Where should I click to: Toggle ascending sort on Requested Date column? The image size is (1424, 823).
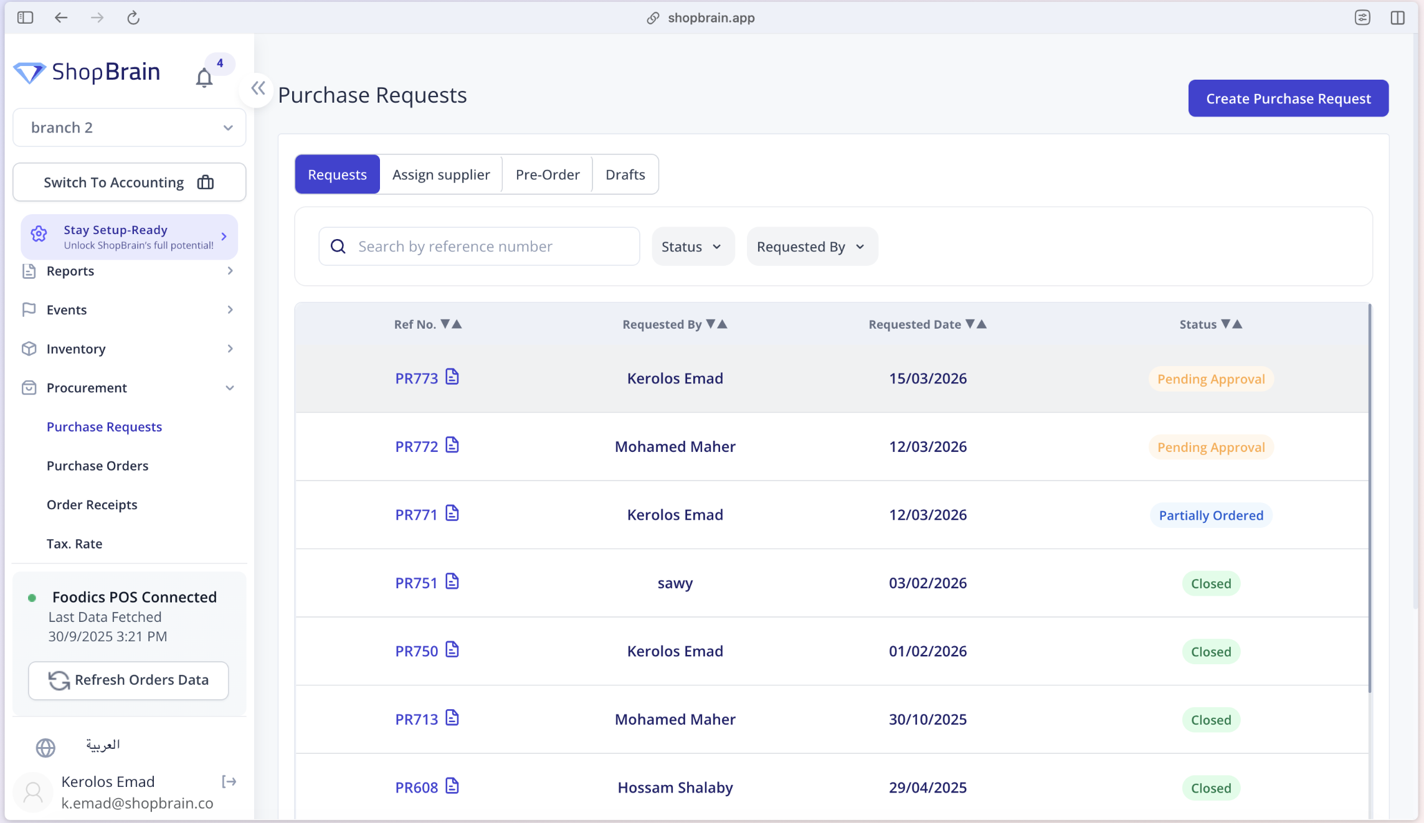click(983, 324)
